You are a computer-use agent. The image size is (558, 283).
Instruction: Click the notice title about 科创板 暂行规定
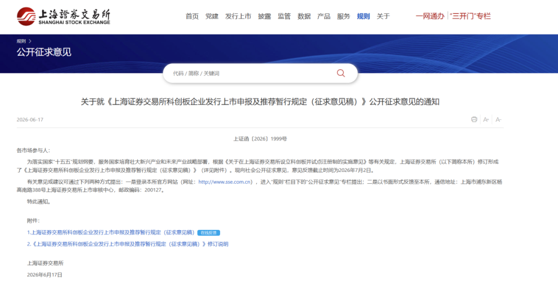click(260, 102)
